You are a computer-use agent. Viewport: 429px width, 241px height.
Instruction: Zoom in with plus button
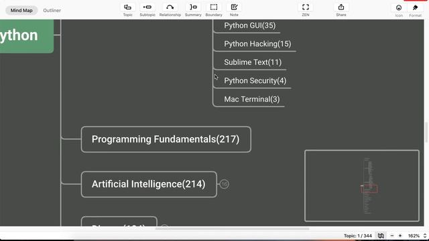(x=400, y=236)
